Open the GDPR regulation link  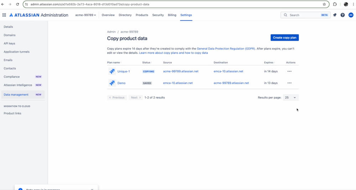pyautogui.click(x=226, y=48)
